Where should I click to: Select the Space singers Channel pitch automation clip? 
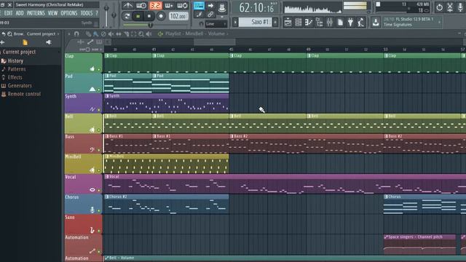(x=419, y=245)
